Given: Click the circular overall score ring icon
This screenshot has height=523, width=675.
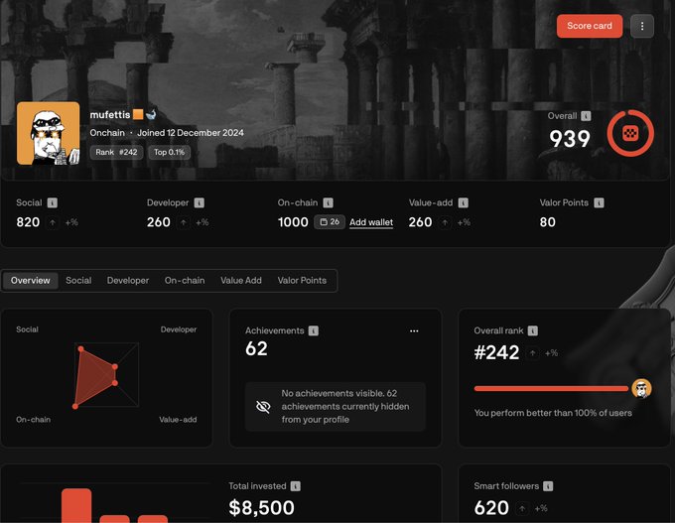Looking at the screenshot, I should (x=630, y=133).
